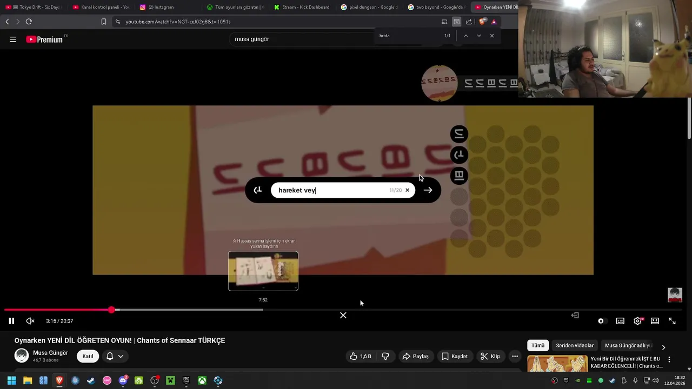Like the video showing 1,6 B
This screenshot has width=692, height=389.
click(x=360, y=356)
